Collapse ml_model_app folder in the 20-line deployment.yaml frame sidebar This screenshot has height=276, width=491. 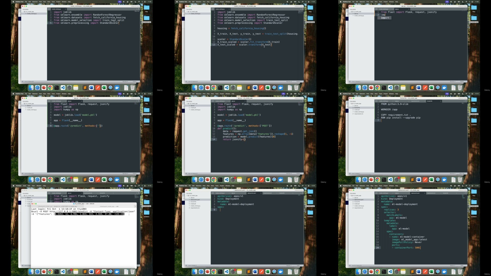click(x=351, y=195)
